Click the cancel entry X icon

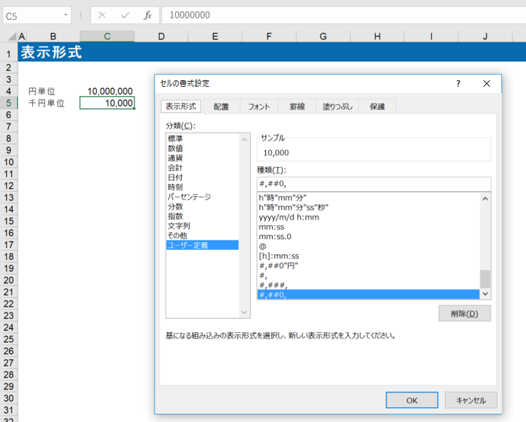pyautogui.click(x=102, y=15)
